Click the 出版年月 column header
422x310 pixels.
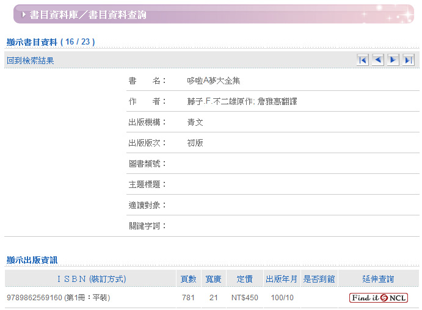click(282, 279)
